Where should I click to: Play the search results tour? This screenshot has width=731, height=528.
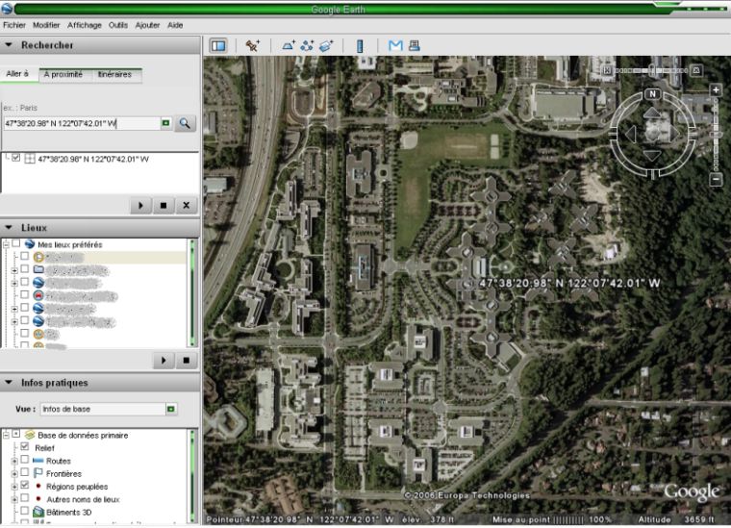tap(140, 205)
